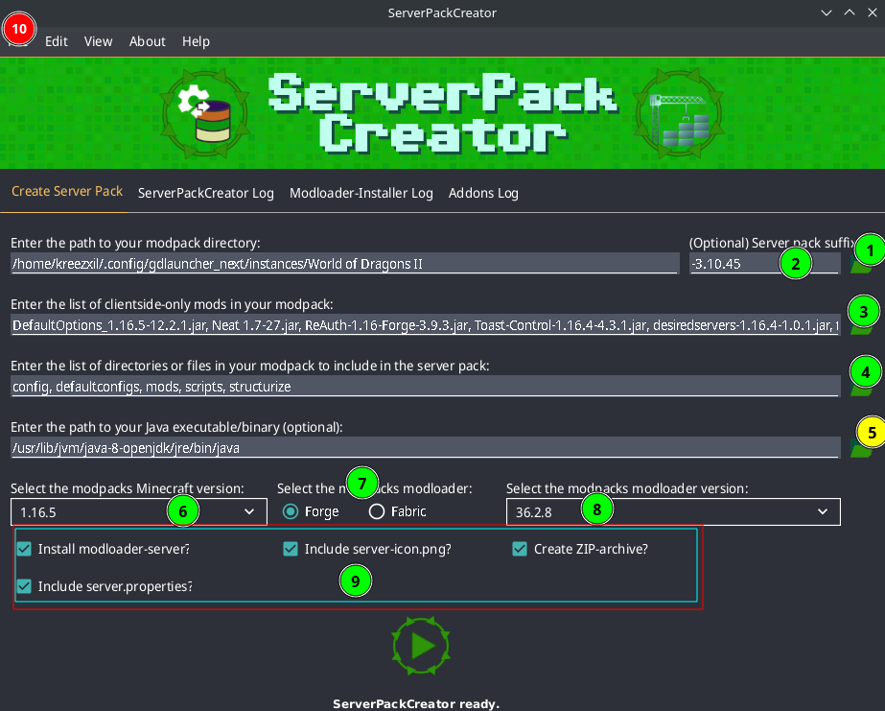This screenshot has height=711, width=885.
Task: Open the Addons Log tab
Action: 483,193
